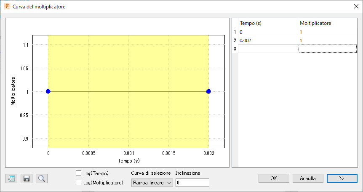Select the Moltiplicatore column header
363x192 pixels.
(x=328, y=23)
